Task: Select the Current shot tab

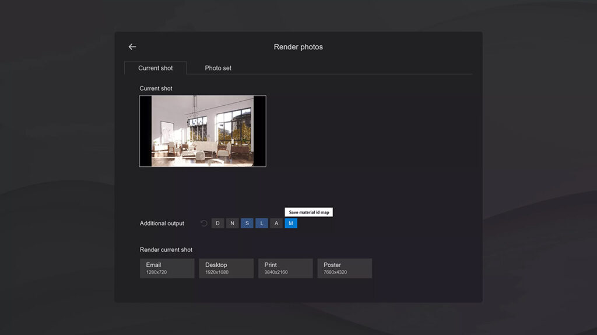Action: pos(155,68)
